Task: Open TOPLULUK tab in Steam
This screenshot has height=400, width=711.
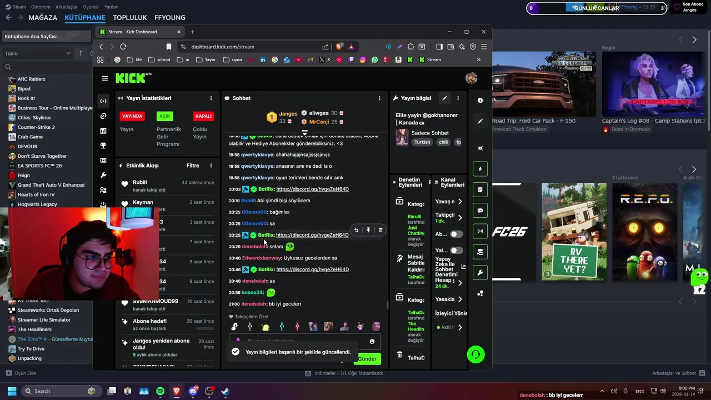Action: tap(130, 18)
